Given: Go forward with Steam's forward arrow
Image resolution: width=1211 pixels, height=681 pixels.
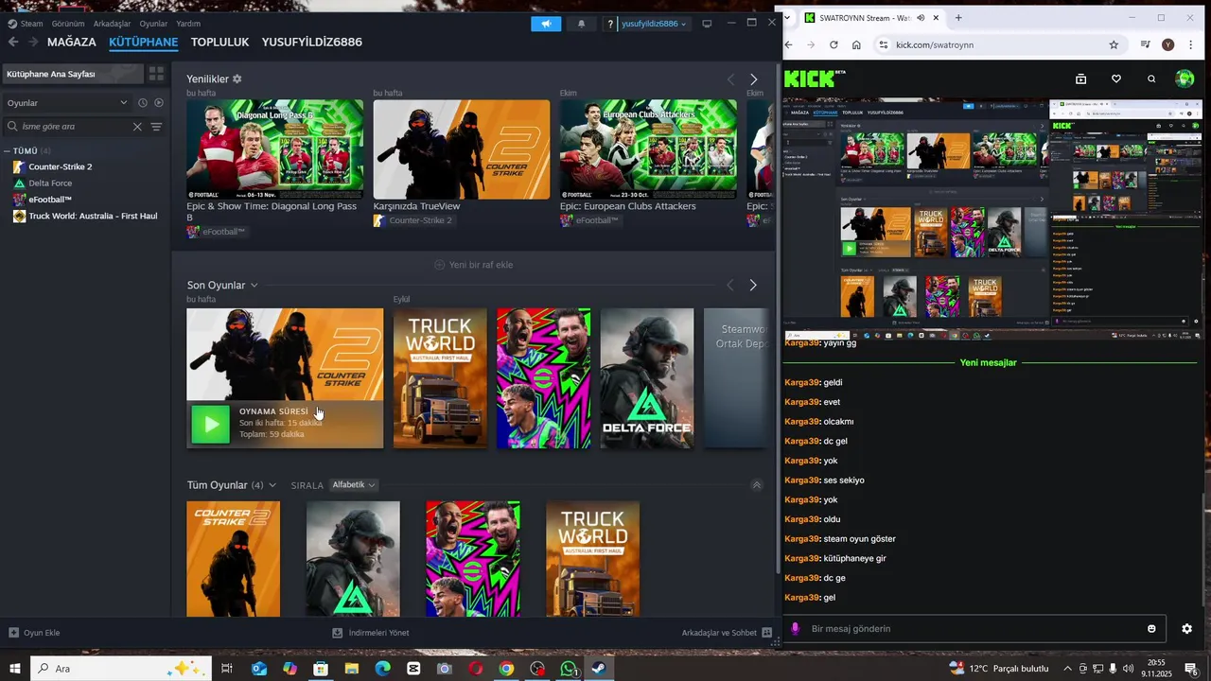Looking at the screenshot, I should click(33, 42).
